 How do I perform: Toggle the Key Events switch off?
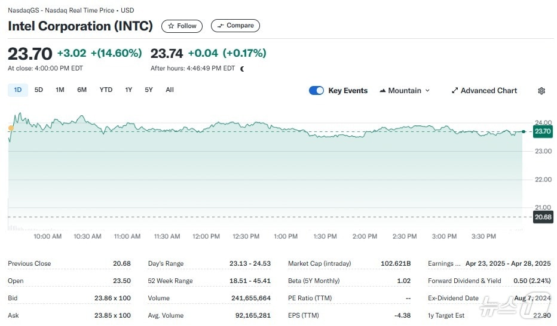[316, 91]
